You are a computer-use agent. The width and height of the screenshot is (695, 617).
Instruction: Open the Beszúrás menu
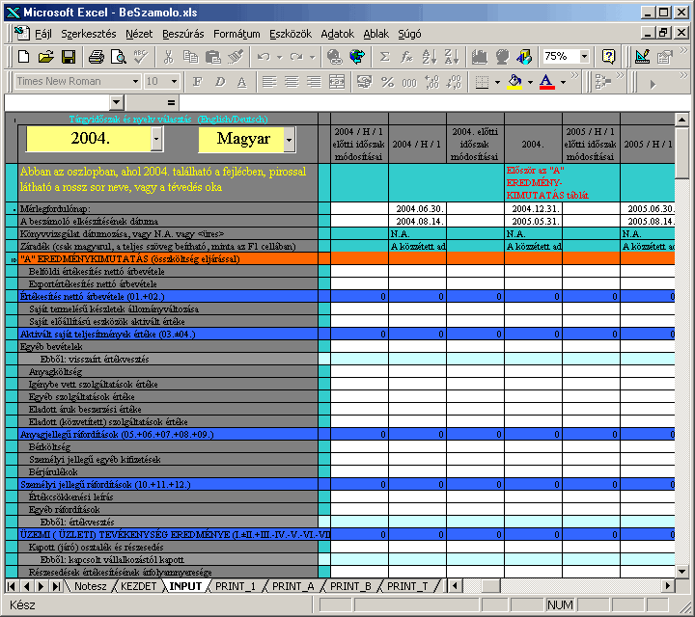183,34
